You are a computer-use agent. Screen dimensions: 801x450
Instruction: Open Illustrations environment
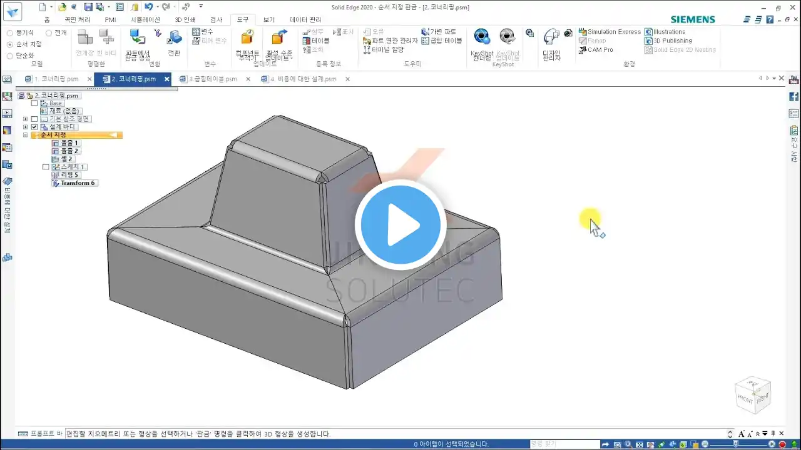[665, 32]
